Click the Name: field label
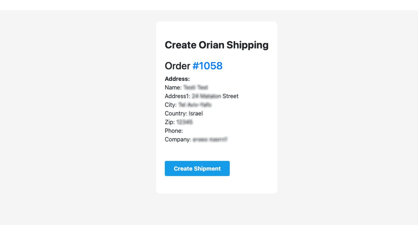418x235 pixels. (x=173, y=87)
